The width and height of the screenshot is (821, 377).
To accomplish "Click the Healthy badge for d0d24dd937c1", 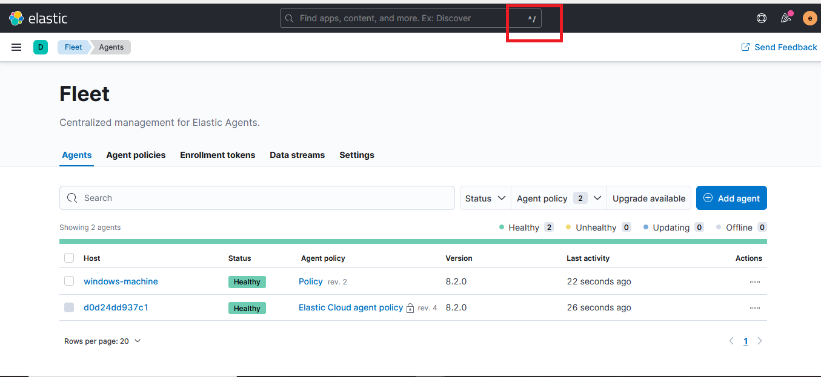I will point(247,308).
